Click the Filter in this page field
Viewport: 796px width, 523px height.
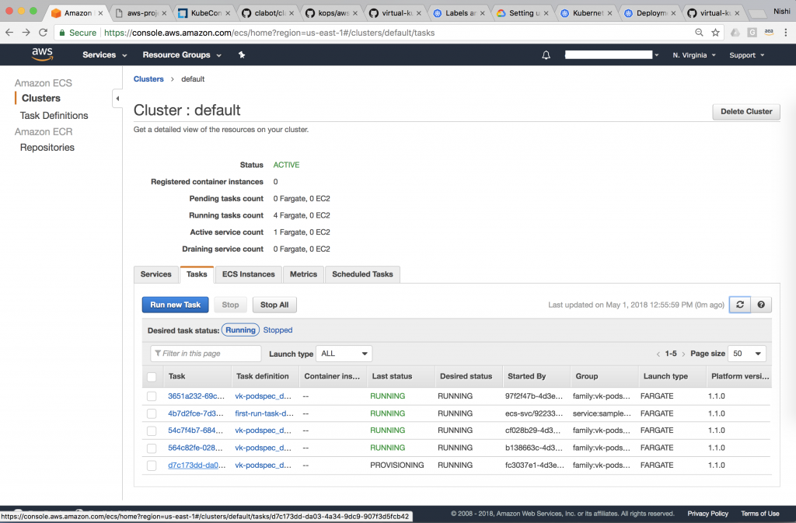(205, 354)
